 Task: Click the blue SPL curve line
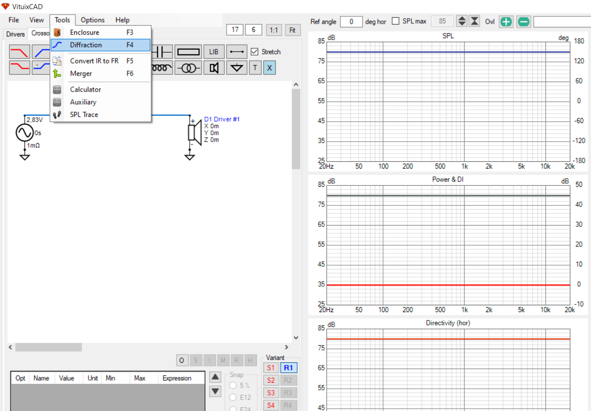click(x=448, y=52)
